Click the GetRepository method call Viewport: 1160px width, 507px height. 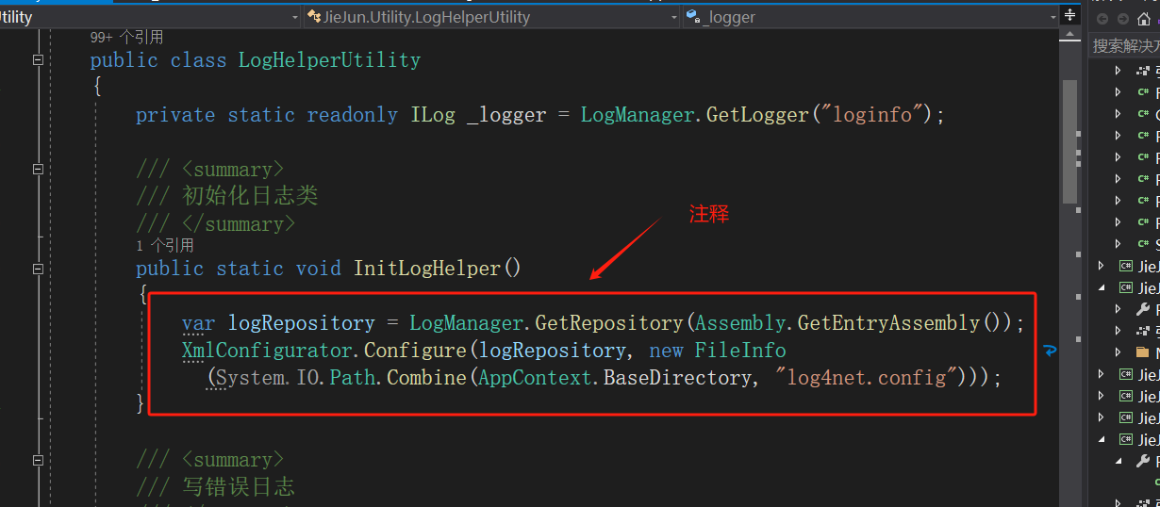point(609,323)
